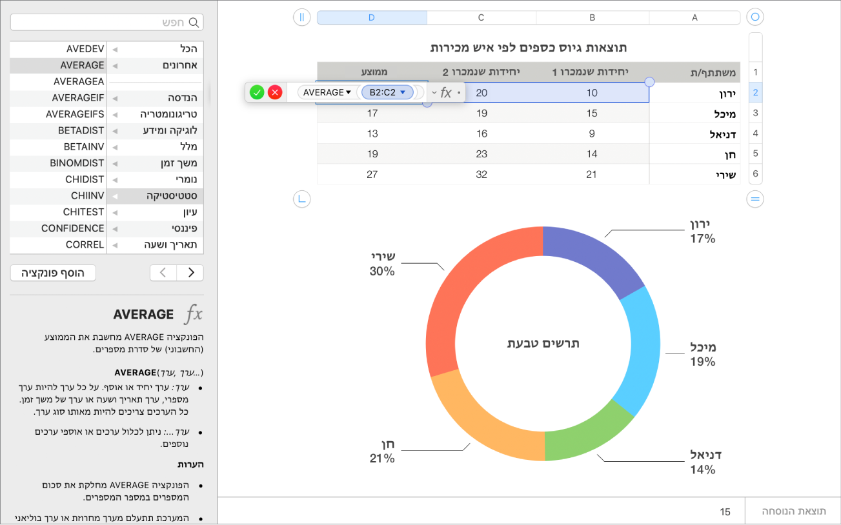This screenshot has width=841, height=525.
Task: Click the add-columns handle beside column D
Action: (x=301, y=17)
